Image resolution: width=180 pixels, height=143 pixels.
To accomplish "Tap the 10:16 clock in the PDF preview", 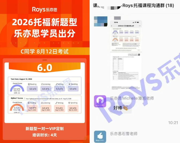I will [116, 22].
